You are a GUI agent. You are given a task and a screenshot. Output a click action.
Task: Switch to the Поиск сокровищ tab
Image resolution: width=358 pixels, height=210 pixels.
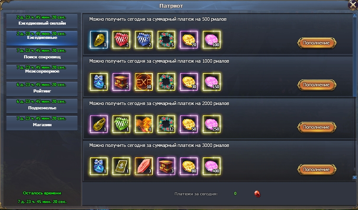42,55
